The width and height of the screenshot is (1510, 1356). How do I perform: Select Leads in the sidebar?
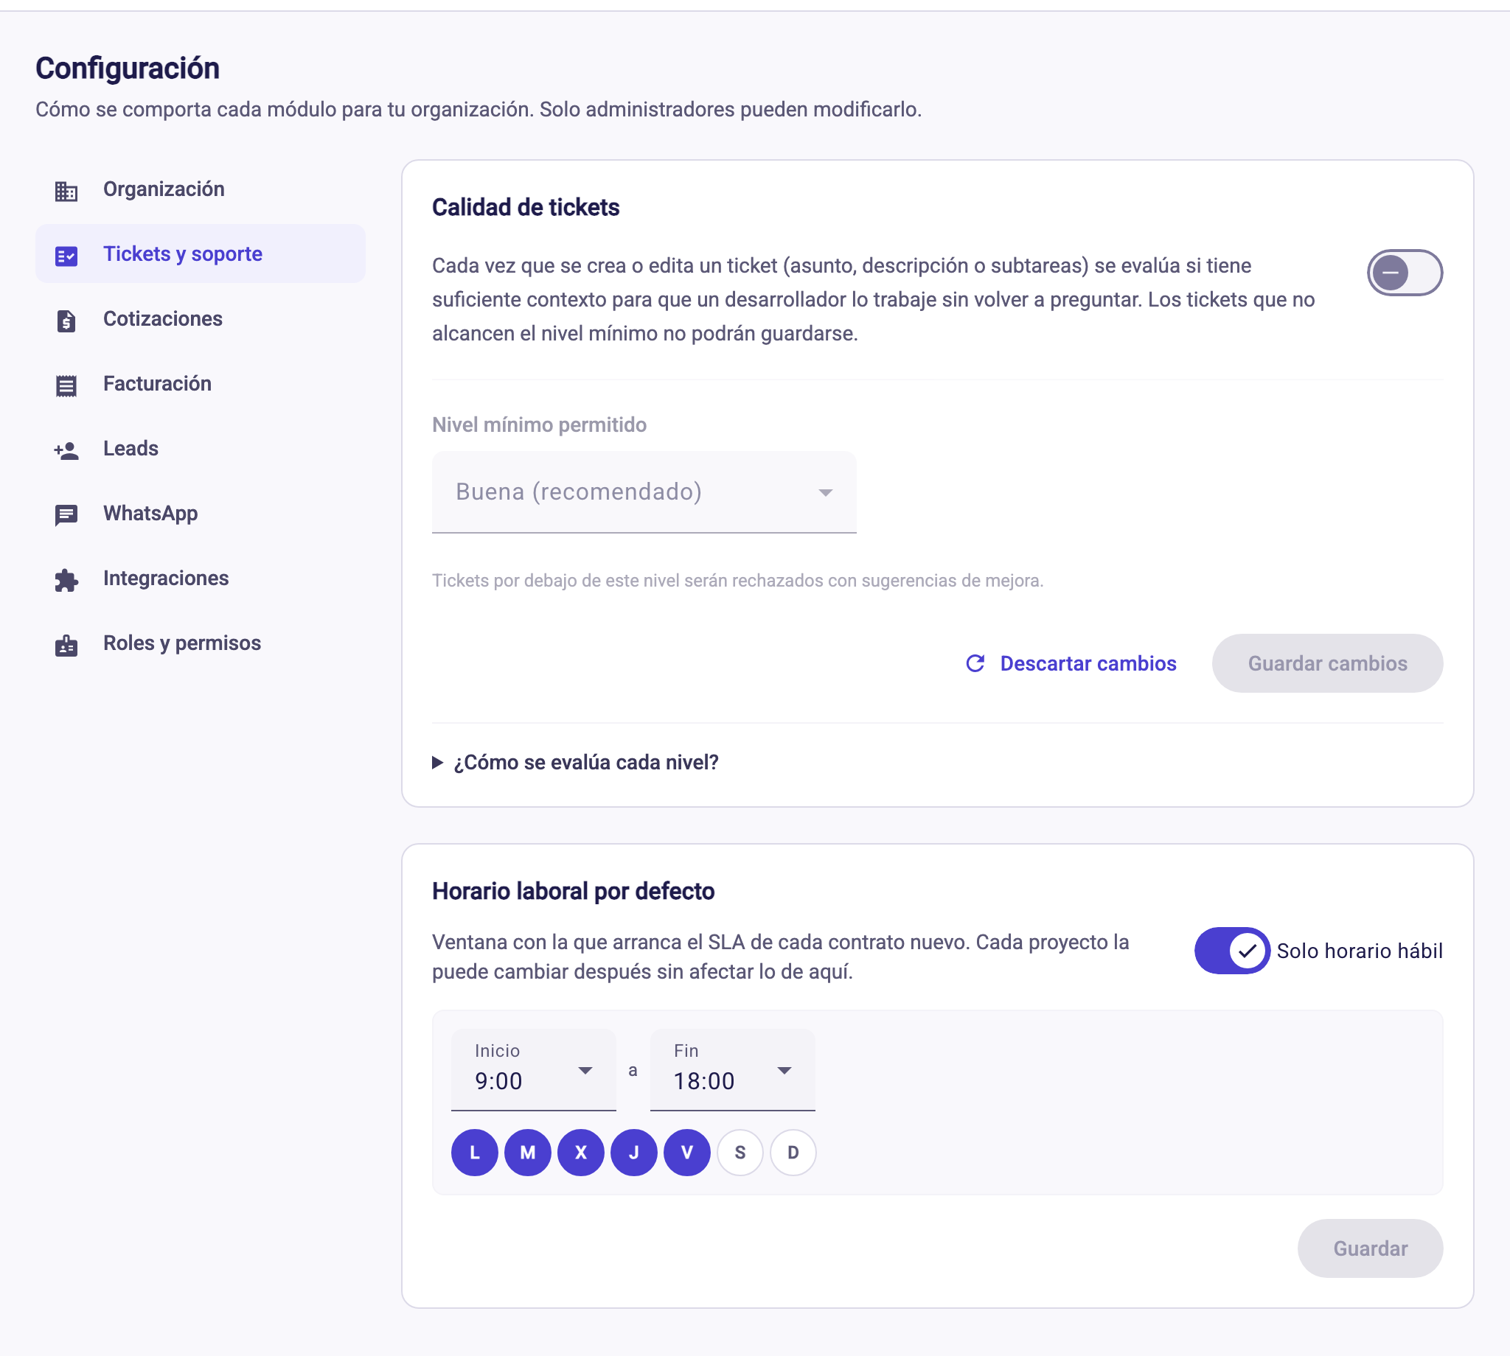[x=201, y=449]
